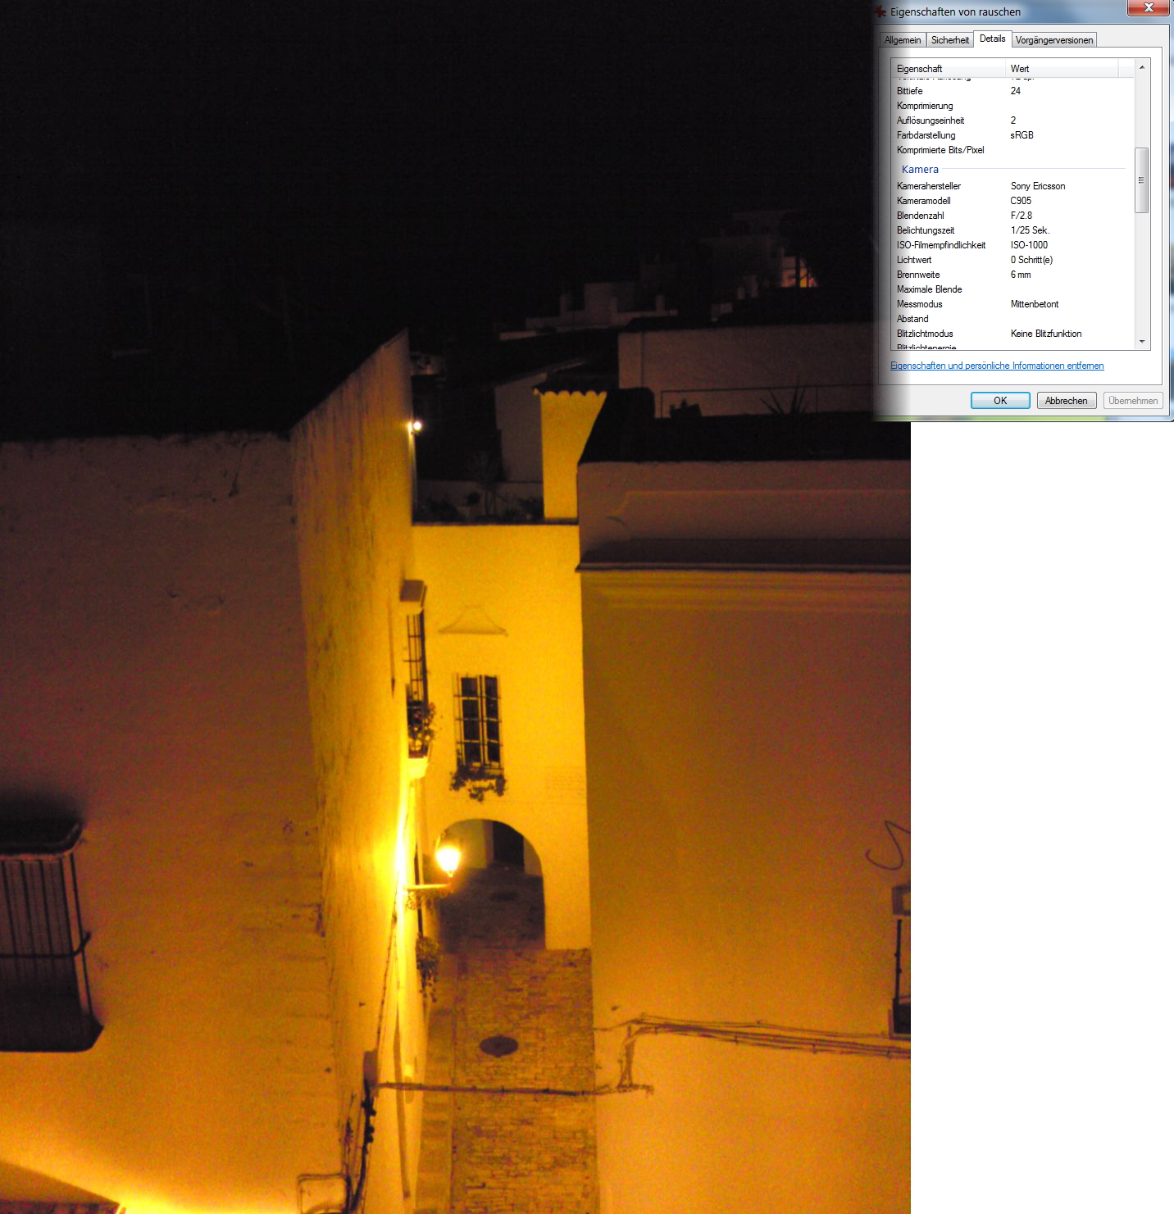Select the Belichtungszeit property
The image size is (1174, 1214).
(926, 230)
